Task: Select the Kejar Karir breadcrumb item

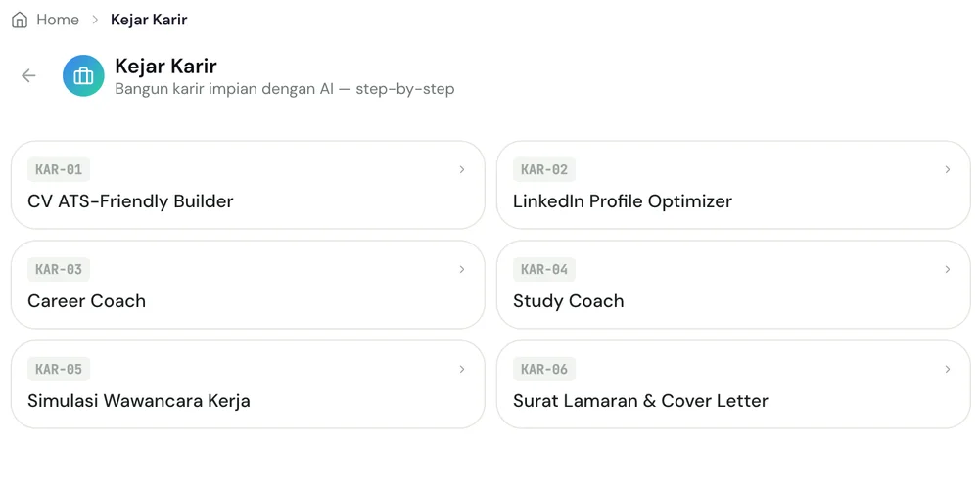Action: [x=149, y=20]
